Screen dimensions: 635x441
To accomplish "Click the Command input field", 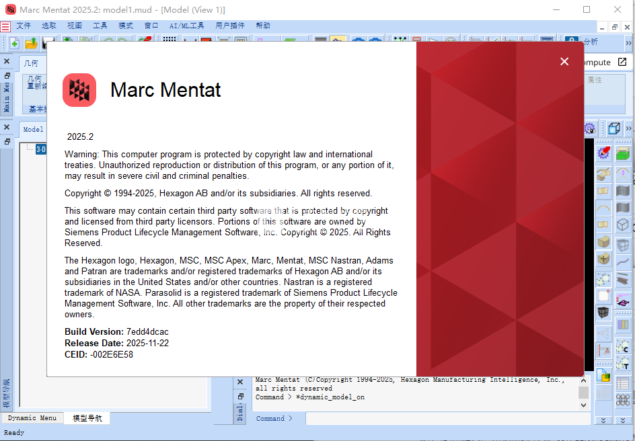I will [x=437, y=418].
